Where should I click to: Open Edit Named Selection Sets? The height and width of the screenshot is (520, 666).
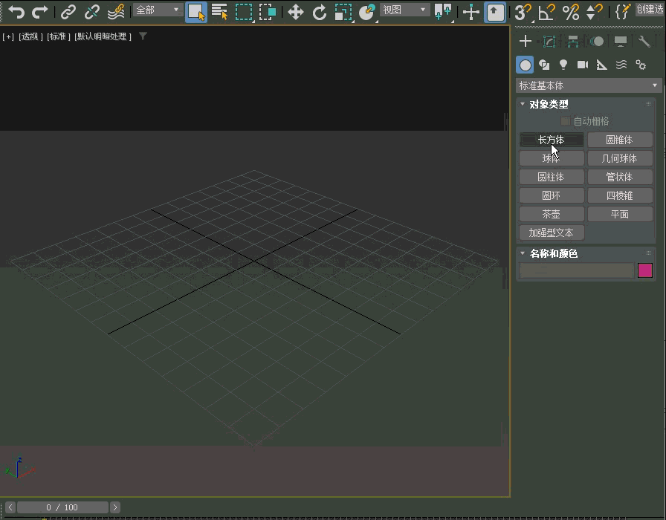[622, 12]
